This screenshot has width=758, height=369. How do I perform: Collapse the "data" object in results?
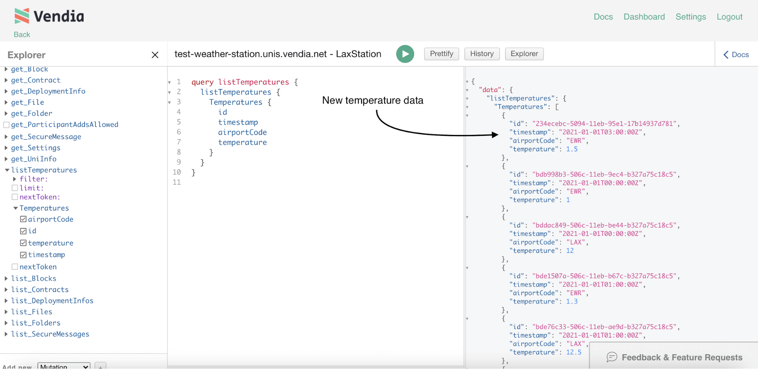pos(467,90)
